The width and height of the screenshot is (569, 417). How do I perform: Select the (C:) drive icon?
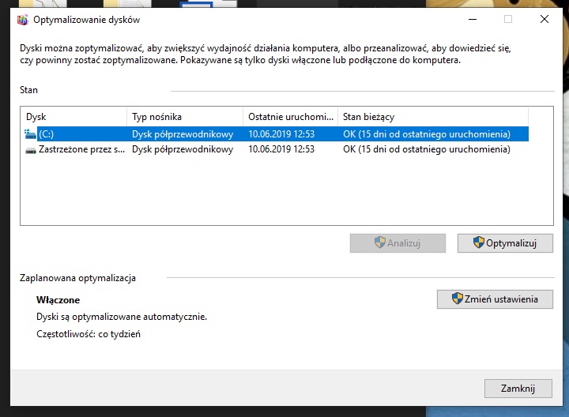(x=31, y=134)
